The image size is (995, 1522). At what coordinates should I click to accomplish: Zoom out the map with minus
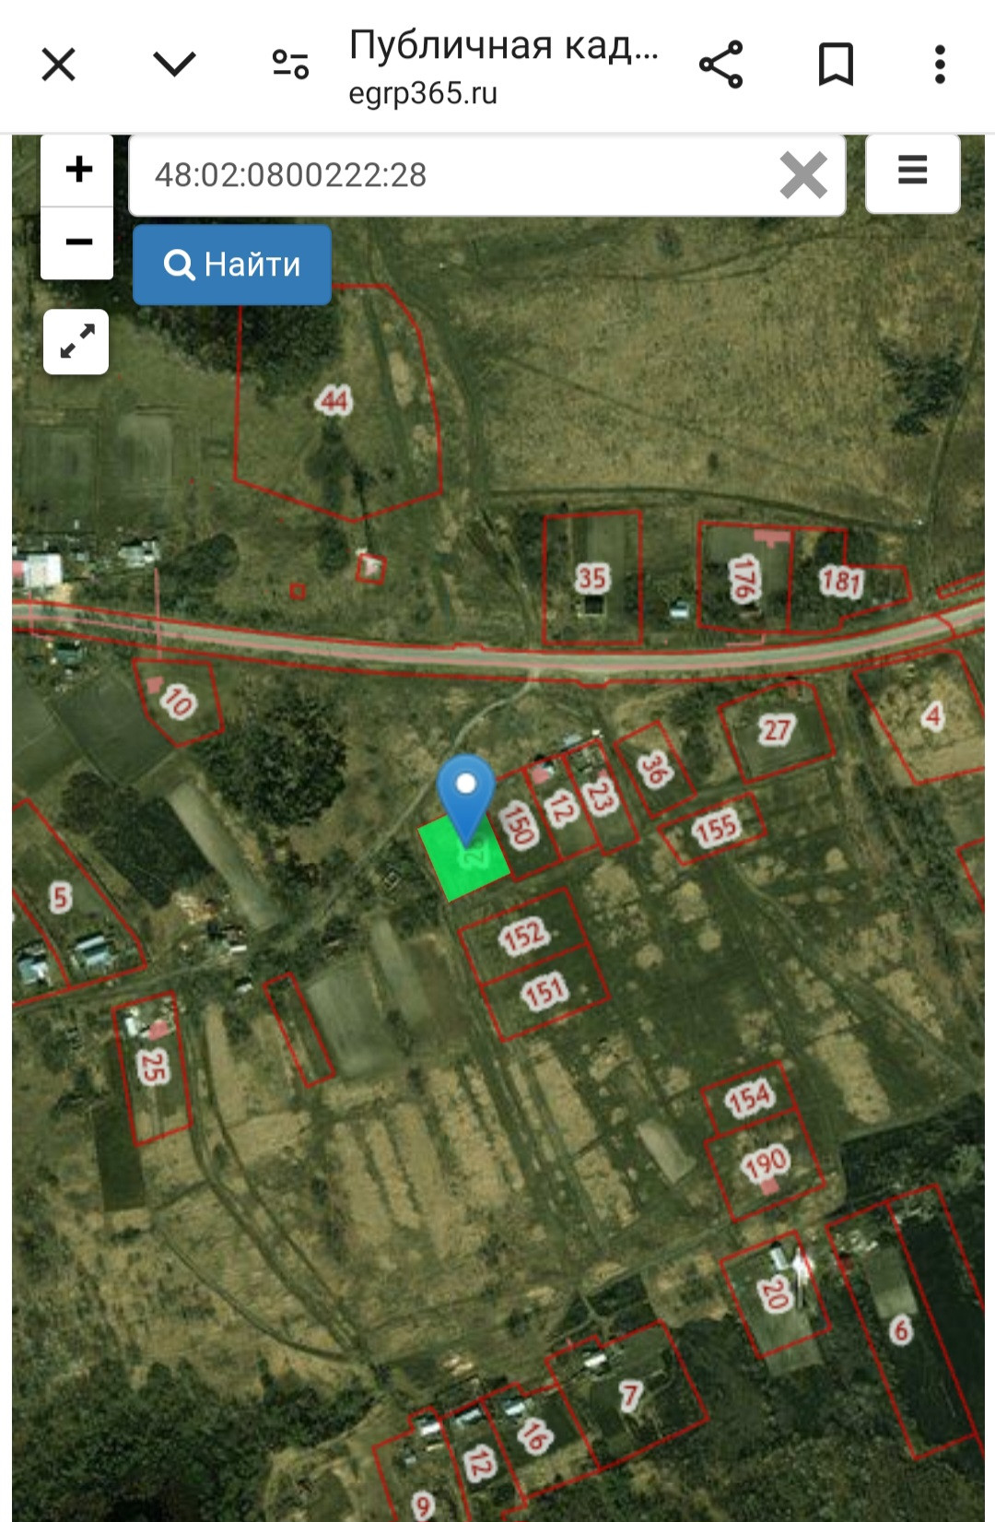[78, 242]
